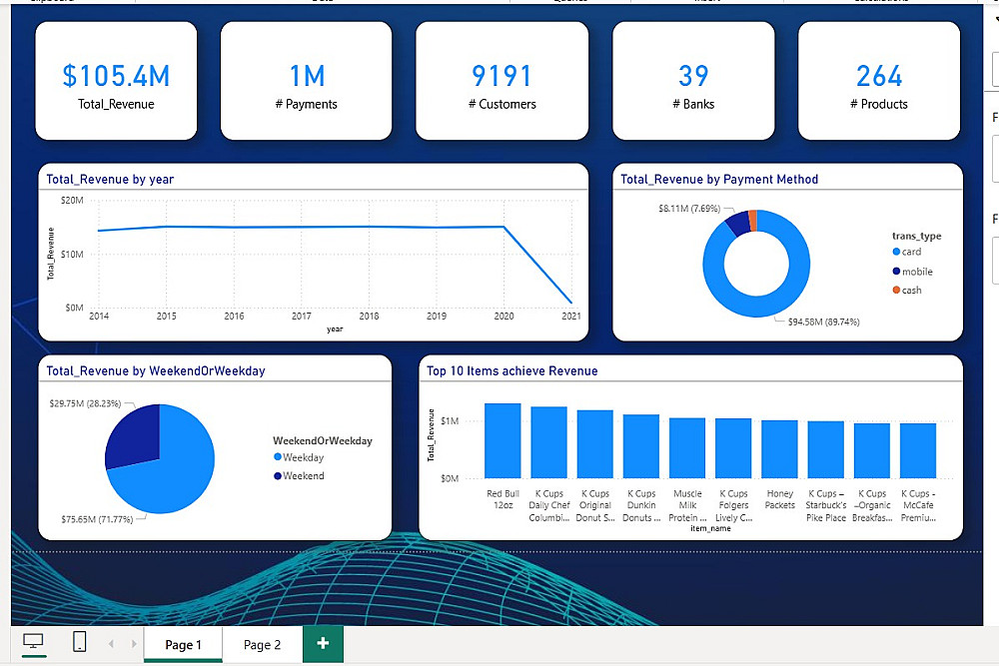
Task: Open the Page 1 tab
Action: [x=183, y=644]
